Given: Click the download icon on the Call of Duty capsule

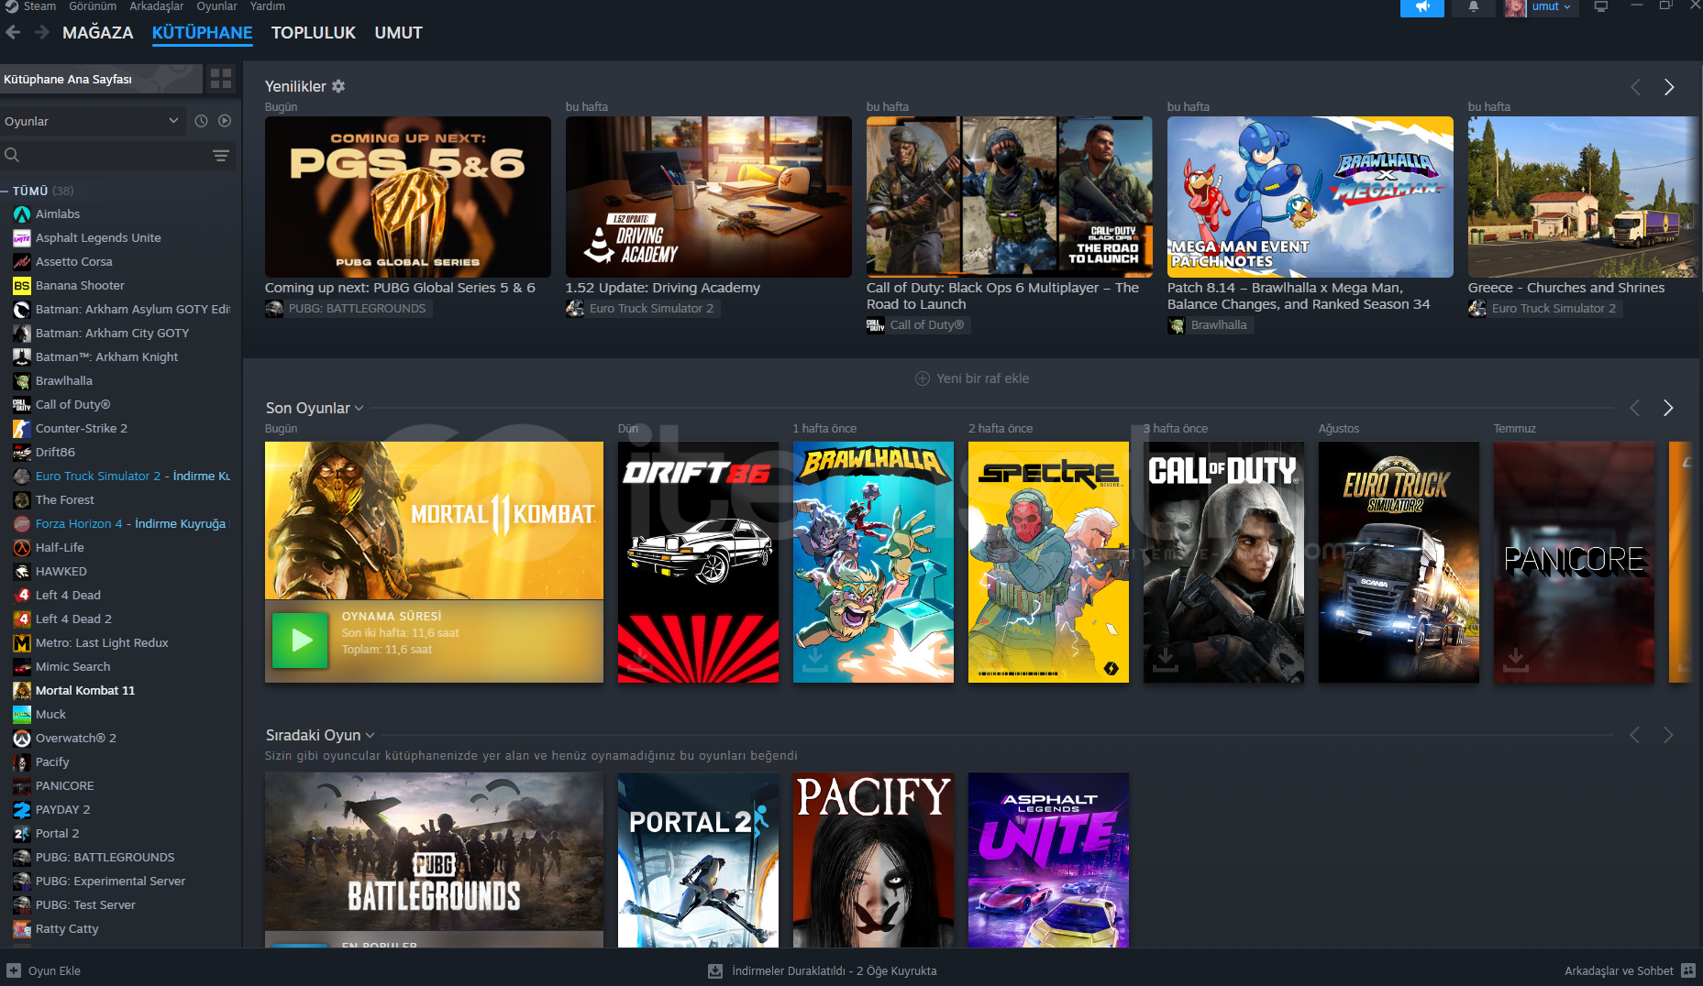Looking at the screenshot, I should [1166, 659].
